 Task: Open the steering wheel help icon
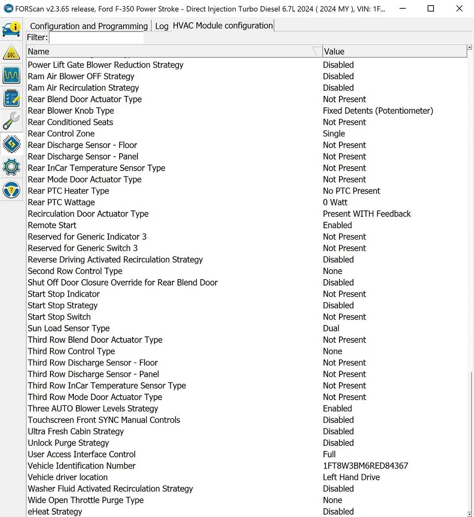click(12, 190)
